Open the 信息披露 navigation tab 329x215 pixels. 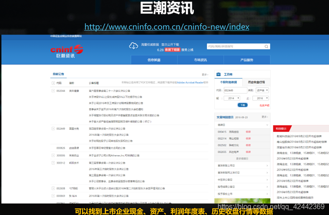154,60
